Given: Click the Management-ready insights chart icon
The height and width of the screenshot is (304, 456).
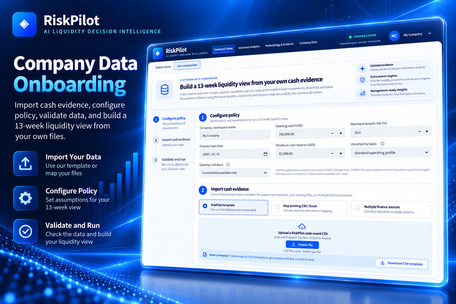Looking at the screenshot, I should (363, 93).
